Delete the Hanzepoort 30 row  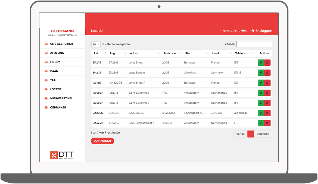(267, 113)
